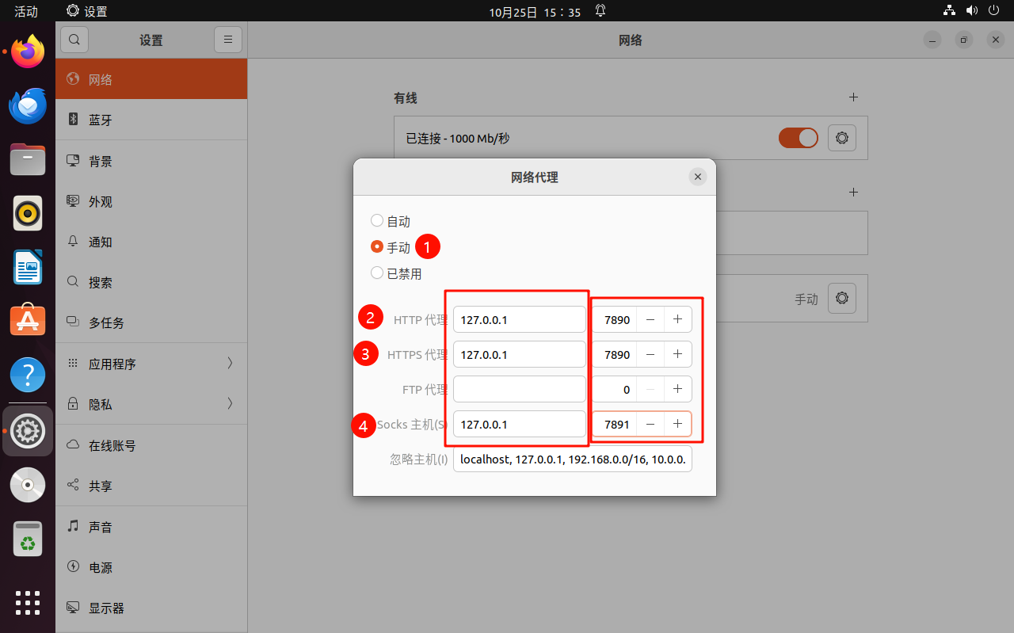
Task: Open network proxy gear settings icon
Action: [841, 299]
